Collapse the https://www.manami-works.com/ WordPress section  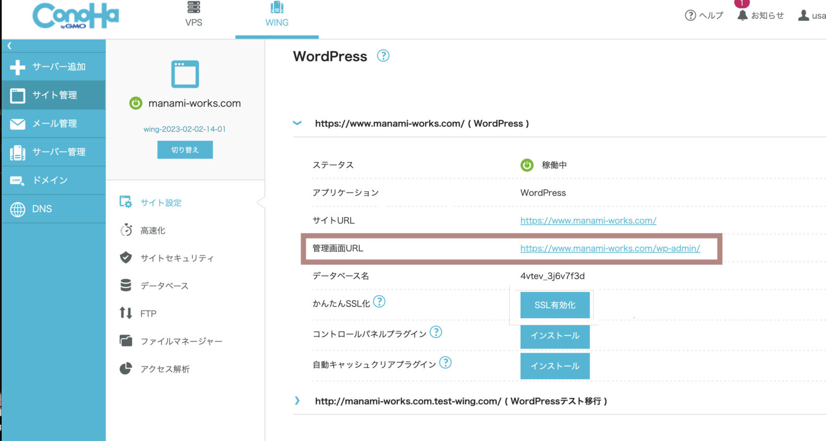(297, 123)
